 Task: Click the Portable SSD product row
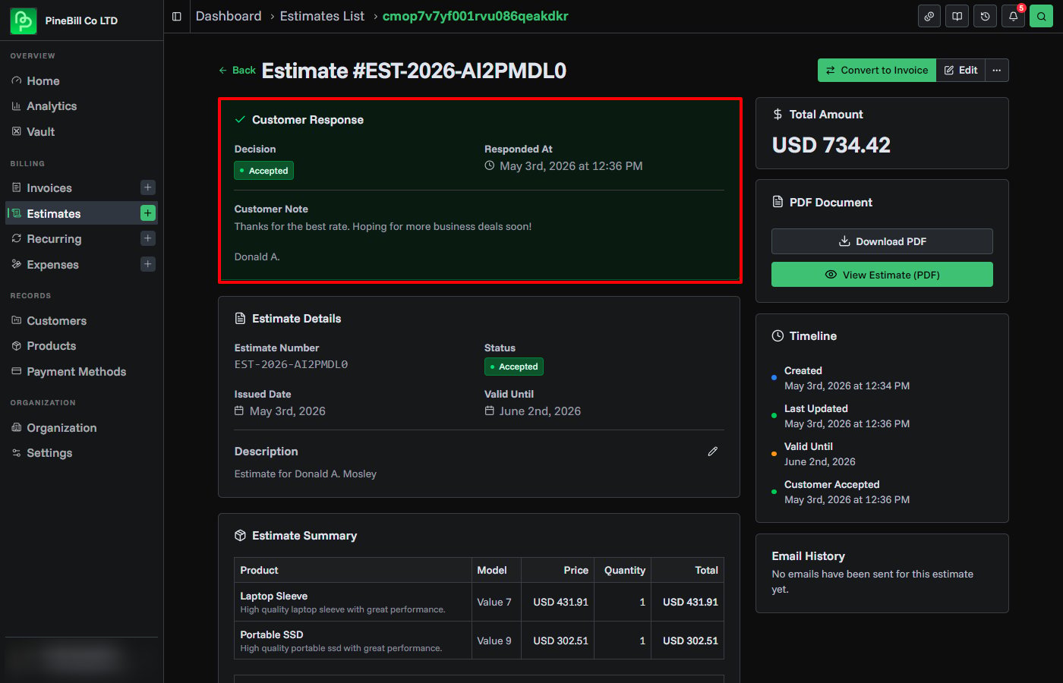pos(479,641)
